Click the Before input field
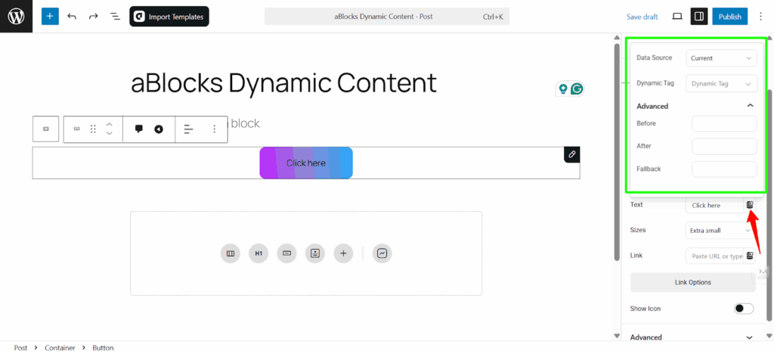 point(724,123)
